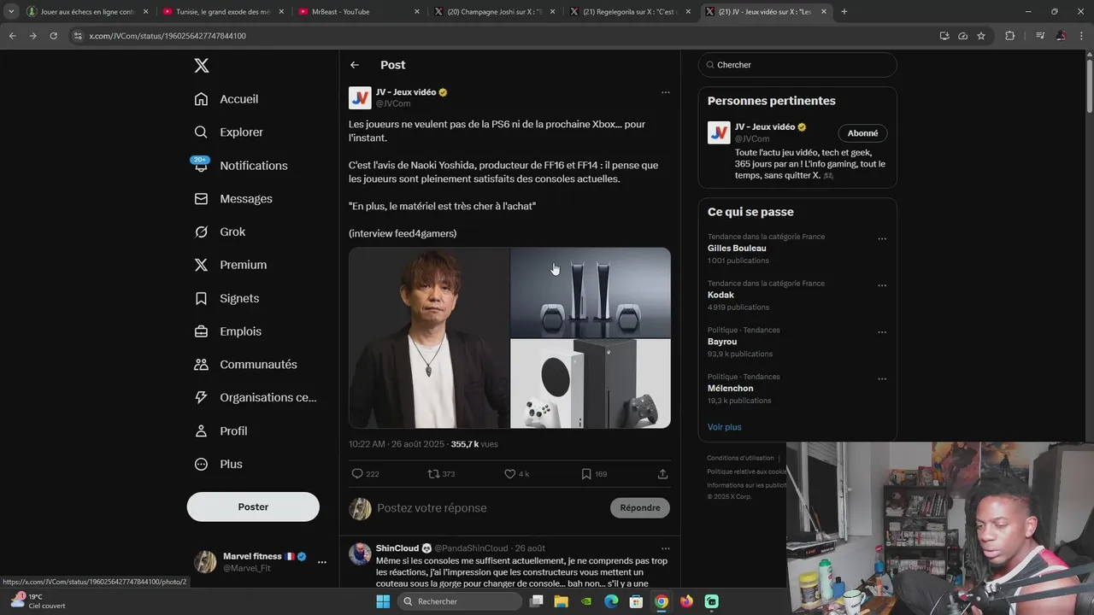Switch to the MrBeast - YouTube tab
This screenshot has height=615, width=1094.
(x=358, y=12)
